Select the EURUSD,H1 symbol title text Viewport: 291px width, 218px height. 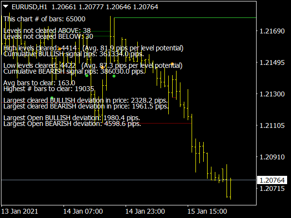[x=29, y=7]
